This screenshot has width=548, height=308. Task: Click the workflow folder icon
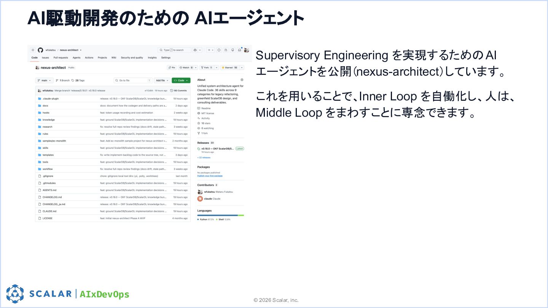click(39, 169)
